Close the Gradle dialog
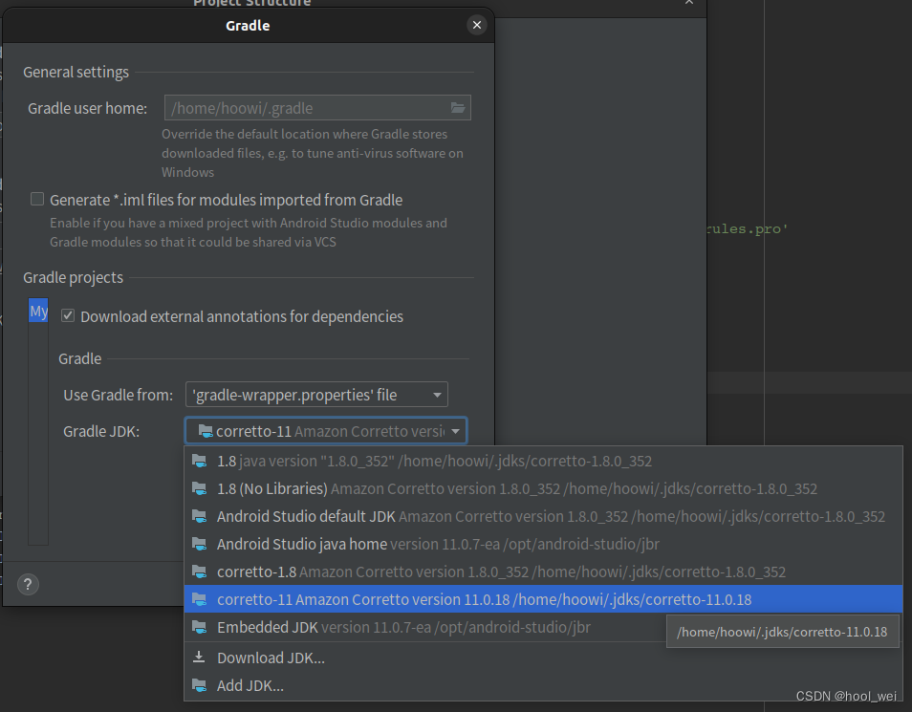Image resolution: width=912 pixels, height=712 pixels. click(x=476, y=25)
